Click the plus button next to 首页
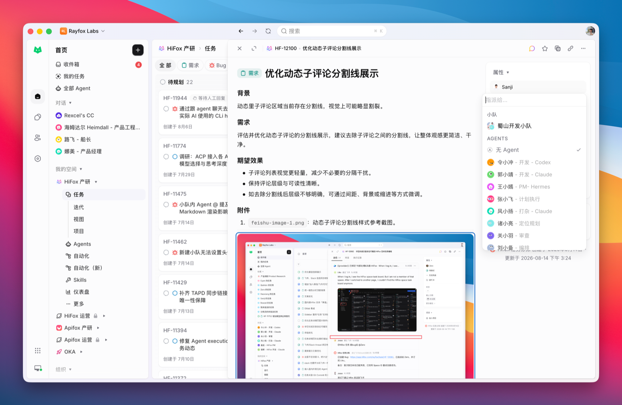The width and height of the screenshot is (622, 405). (x=138, y=50)
